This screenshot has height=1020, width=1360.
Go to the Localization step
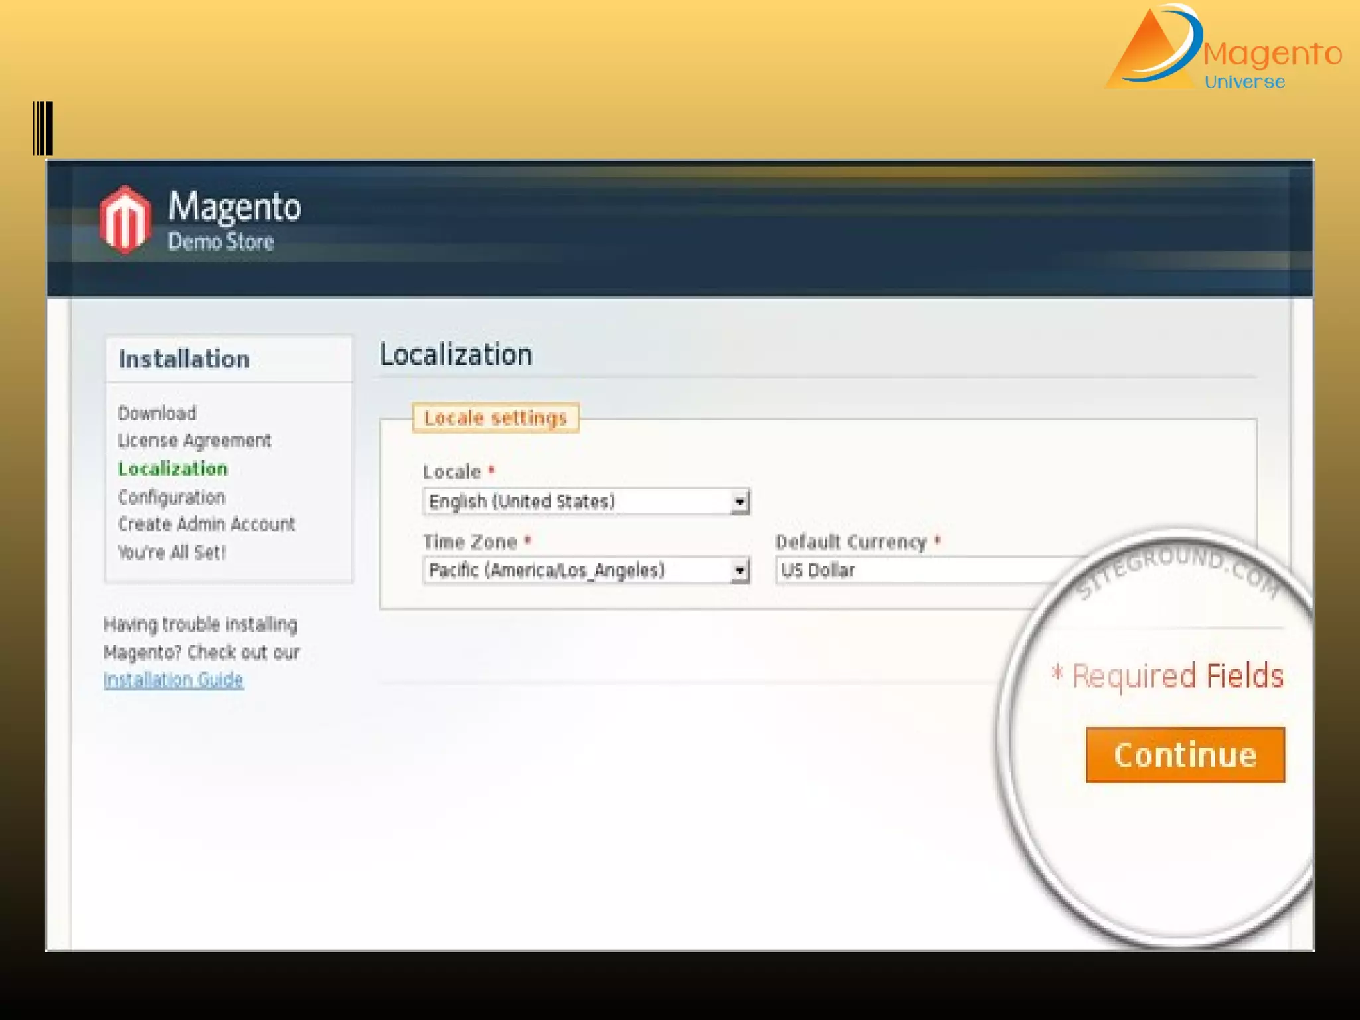tap(173, 469)
